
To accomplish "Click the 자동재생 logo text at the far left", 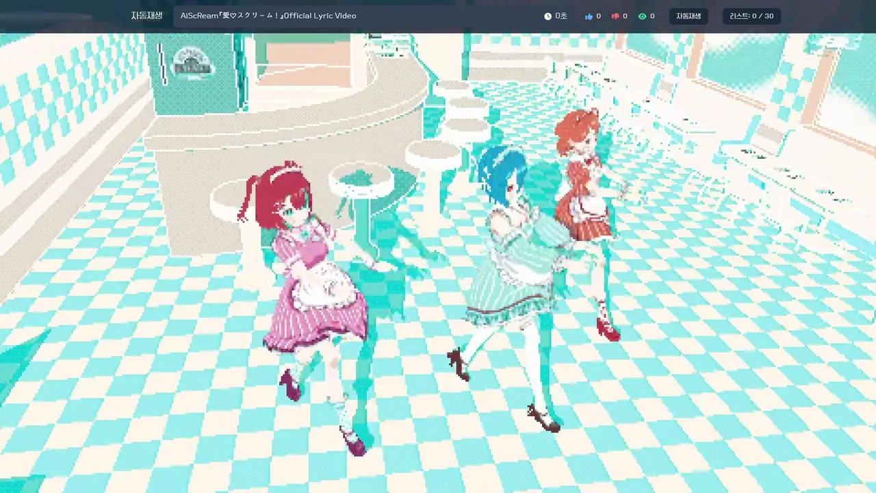I will point(146,16).
